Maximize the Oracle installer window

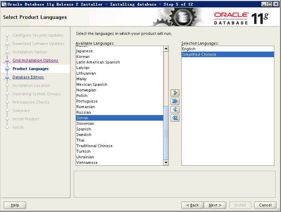coord(269,4)
